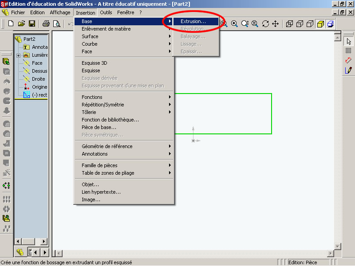Image resolution: width=355 pixels, height=266 pixels.
Task: Click the New document icon
Action: [x=11, y=23]
